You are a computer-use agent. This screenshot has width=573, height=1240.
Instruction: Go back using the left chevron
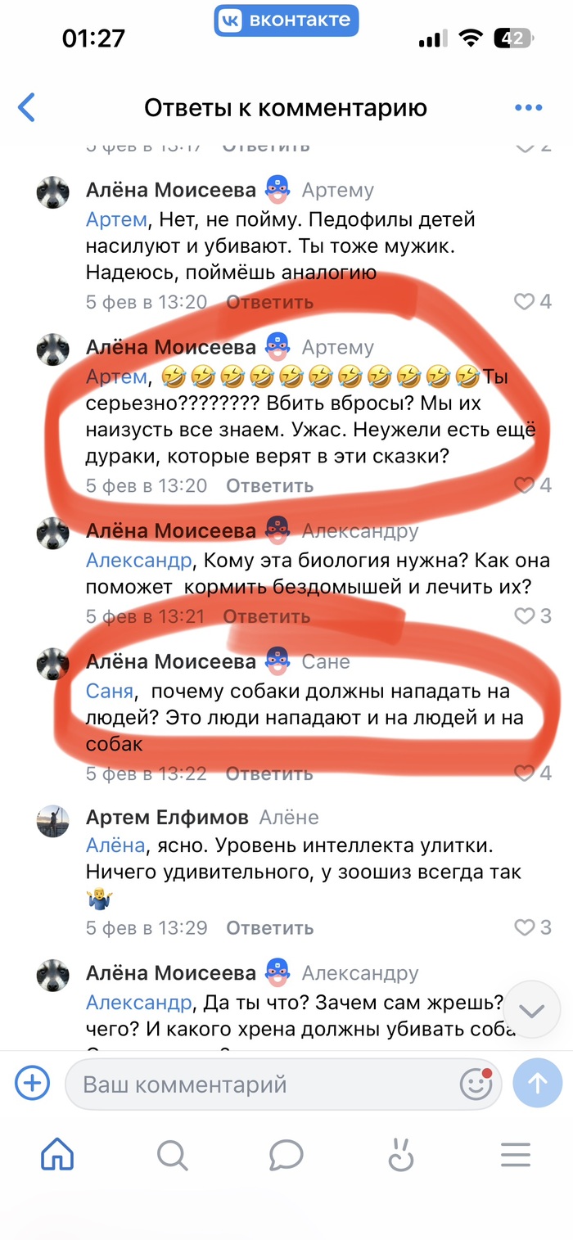click(x=27, y=107)
